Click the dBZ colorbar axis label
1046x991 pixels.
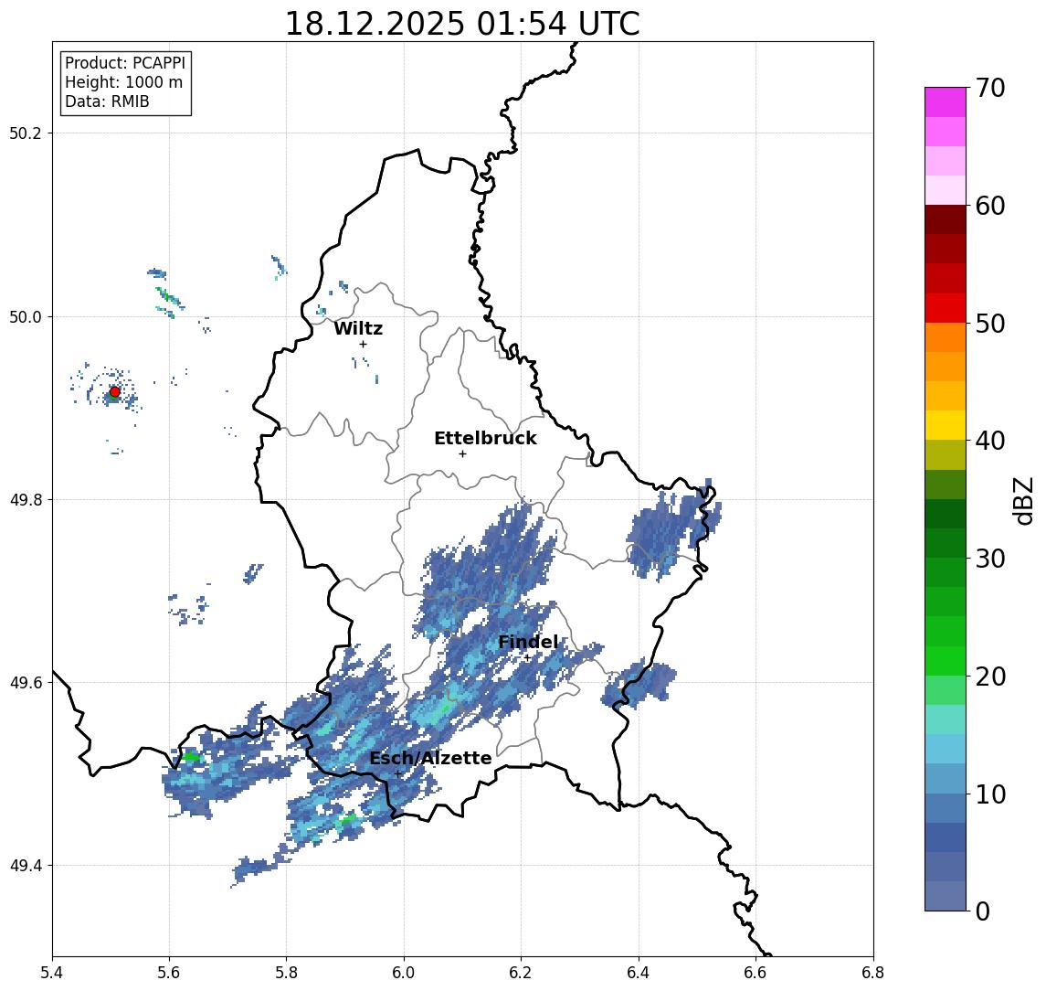(1022, 500)
